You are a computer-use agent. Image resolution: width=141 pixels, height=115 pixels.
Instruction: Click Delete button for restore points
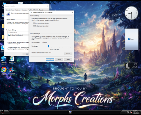pos(68,54)
